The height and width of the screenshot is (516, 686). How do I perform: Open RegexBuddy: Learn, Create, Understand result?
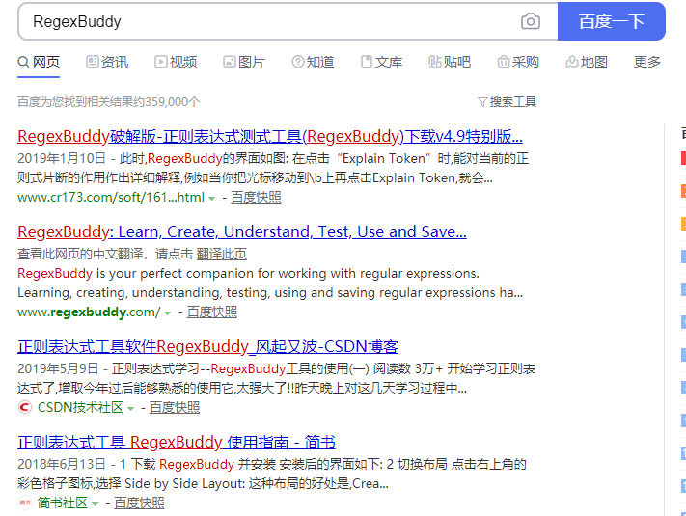click(242, 231)
